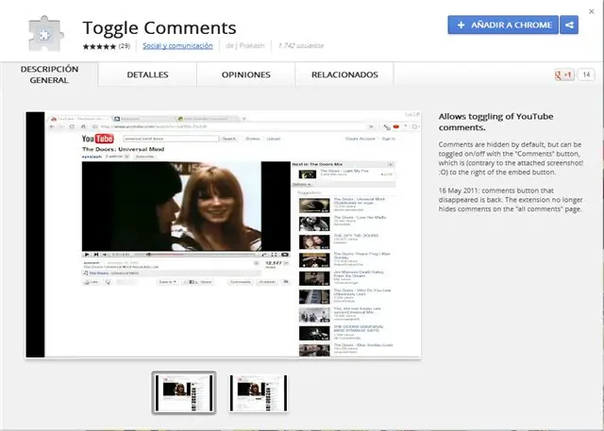Switch to the Detalles tab

tap(147, 75)
